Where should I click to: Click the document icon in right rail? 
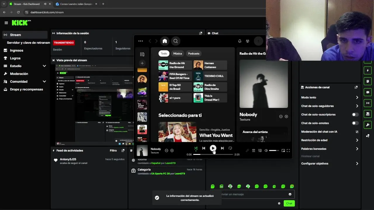pyautogui.click(x=368, y=81)
